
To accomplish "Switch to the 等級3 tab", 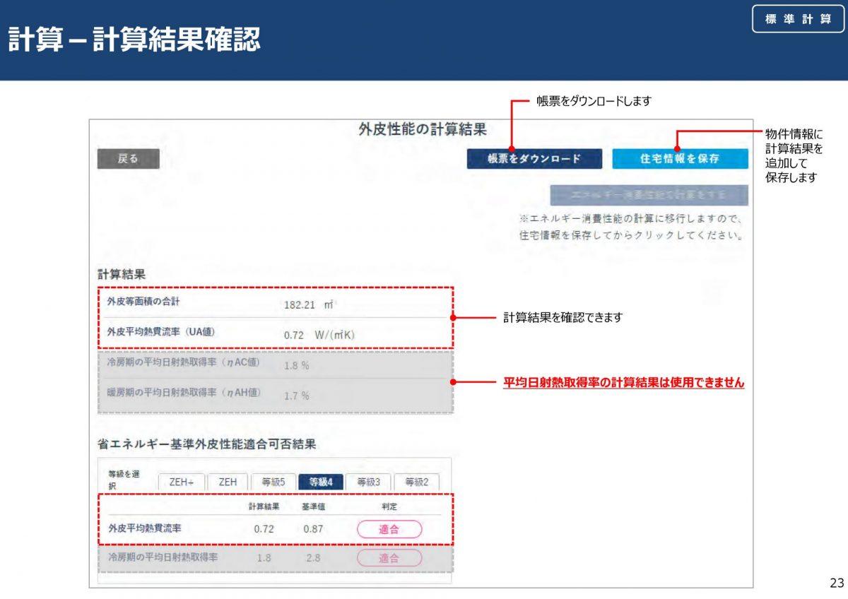I will coord(368,482).
